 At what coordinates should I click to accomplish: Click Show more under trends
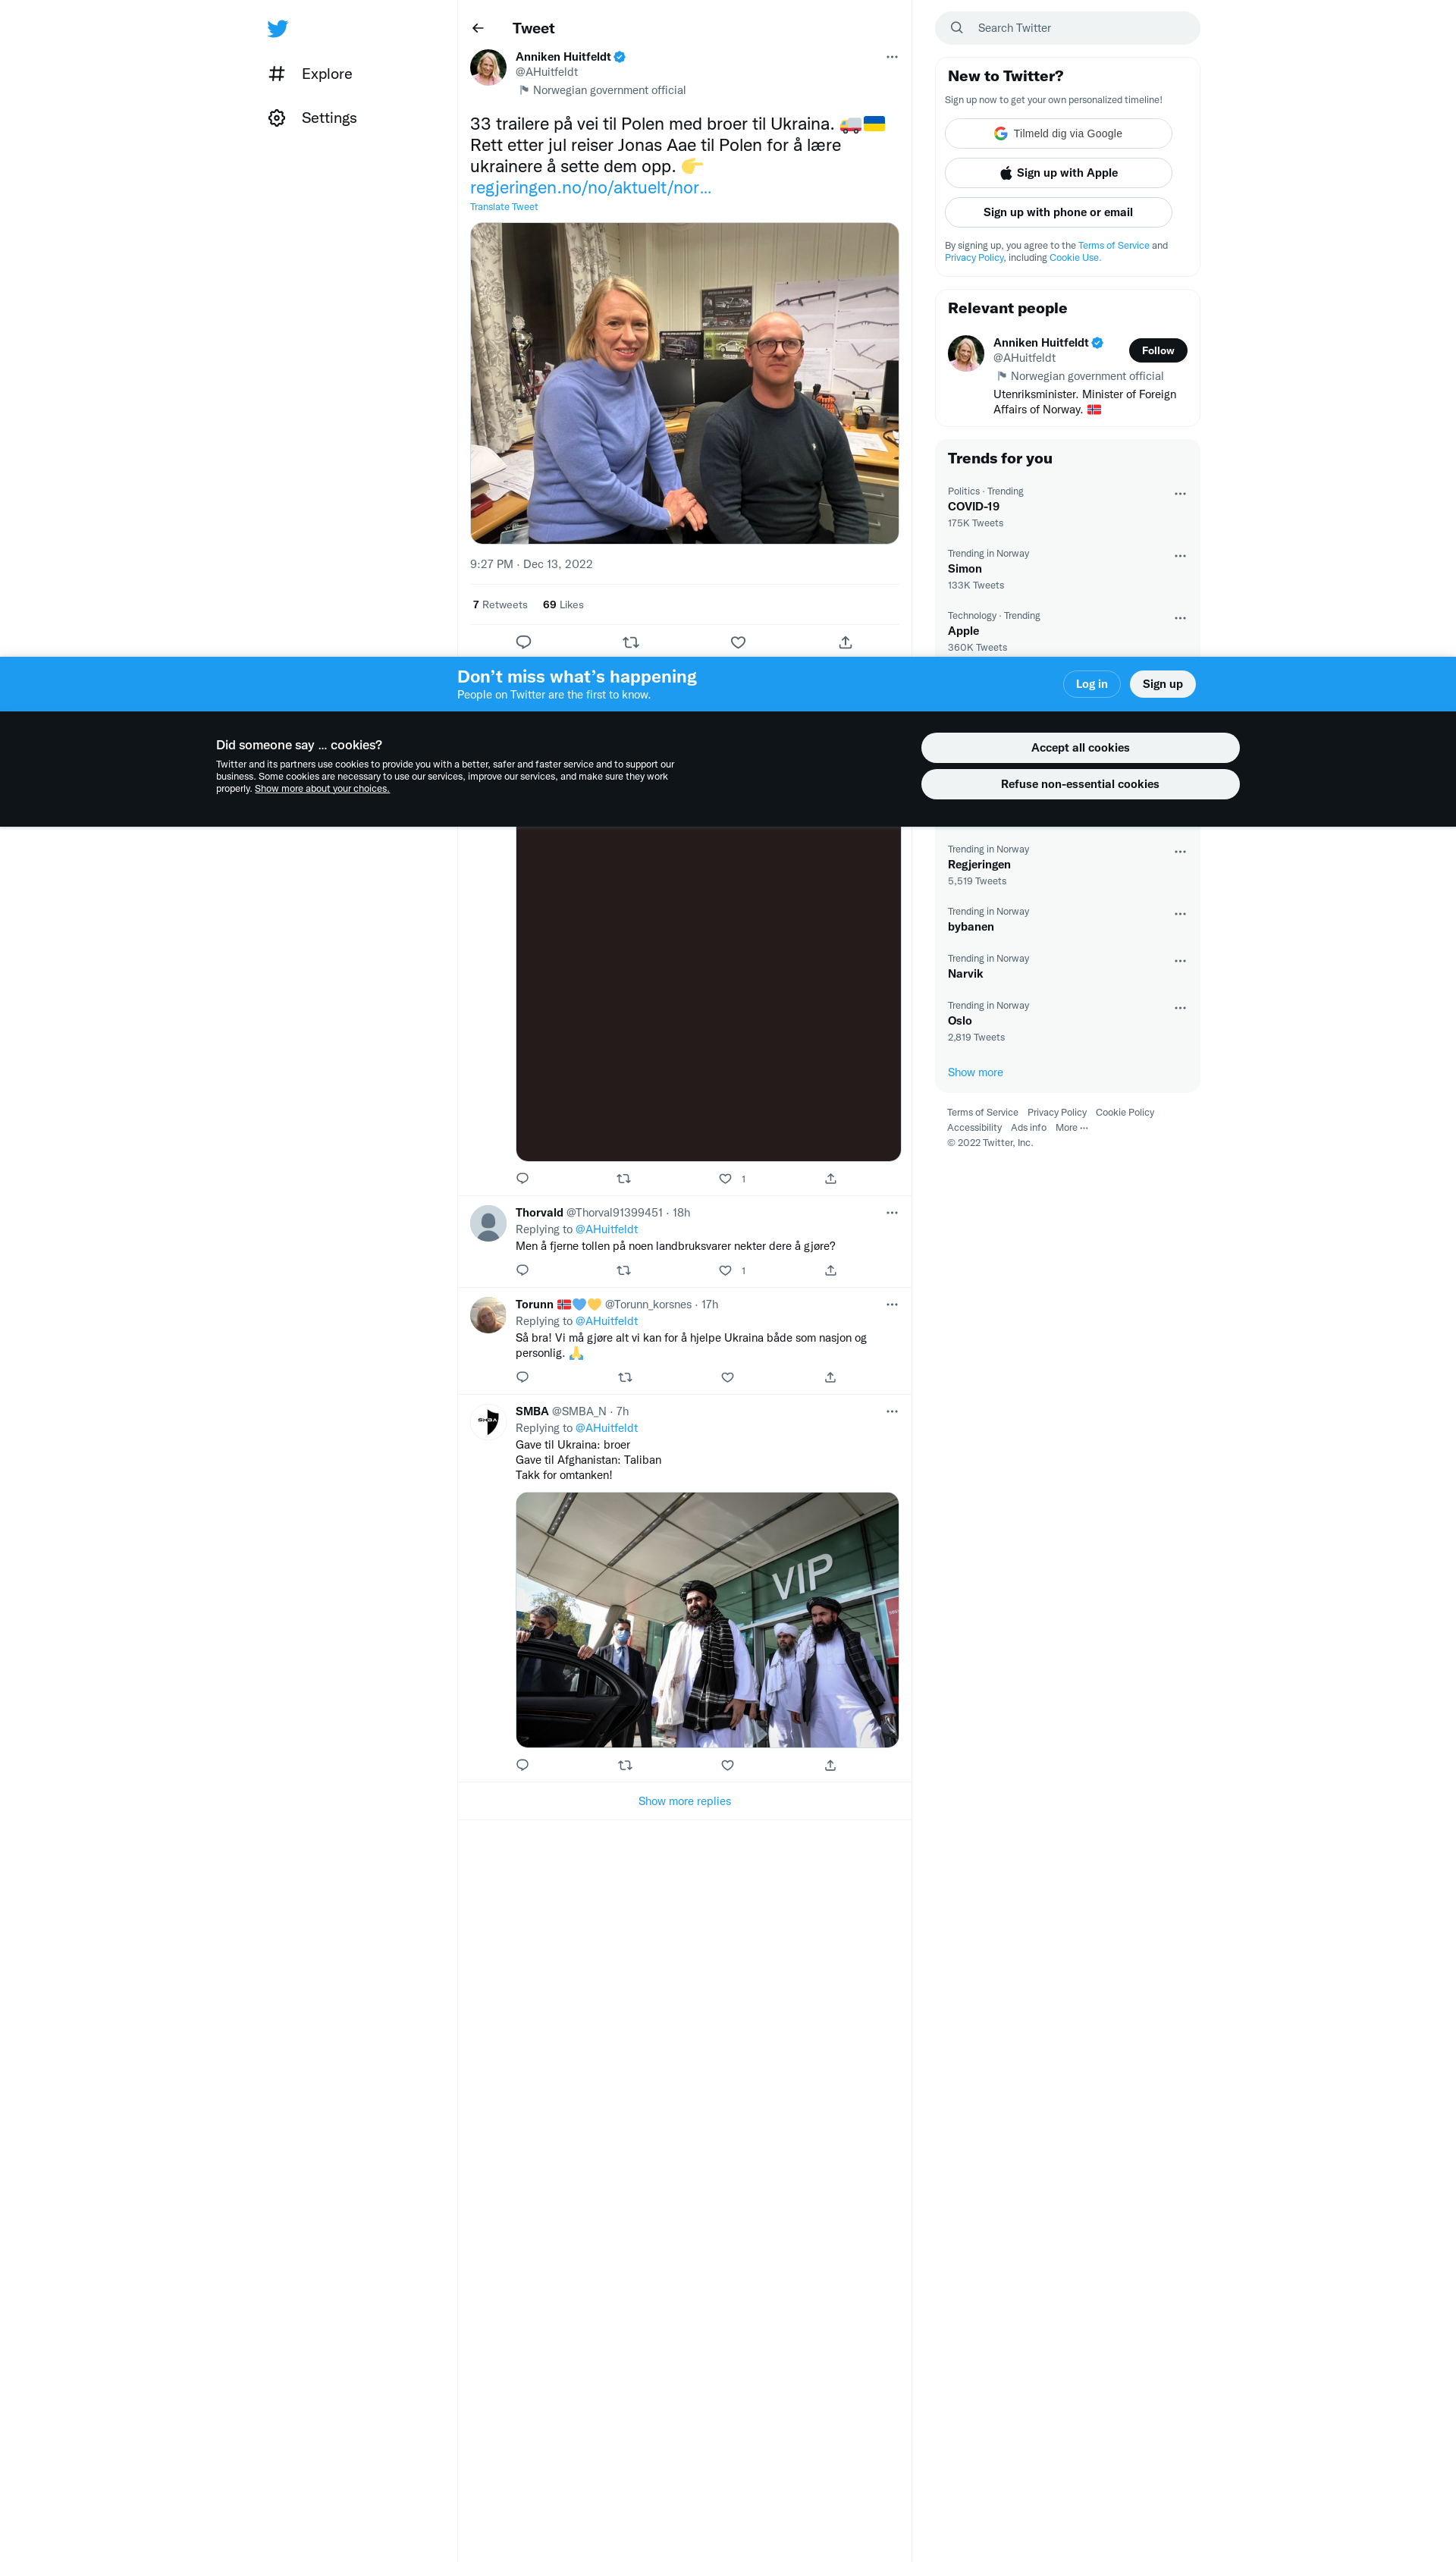click(x=975, y=1073)
